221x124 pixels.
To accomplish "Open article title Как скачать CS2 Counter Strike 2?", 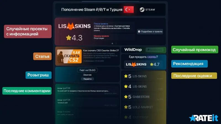I will [x=101, y=50].
